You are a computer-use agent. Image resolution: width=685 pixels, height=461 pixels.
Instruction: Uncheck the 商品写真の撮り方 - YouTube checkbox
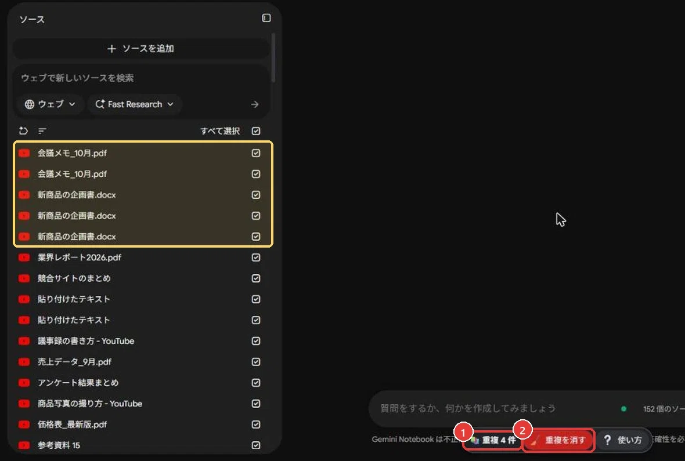click(256, 404)
